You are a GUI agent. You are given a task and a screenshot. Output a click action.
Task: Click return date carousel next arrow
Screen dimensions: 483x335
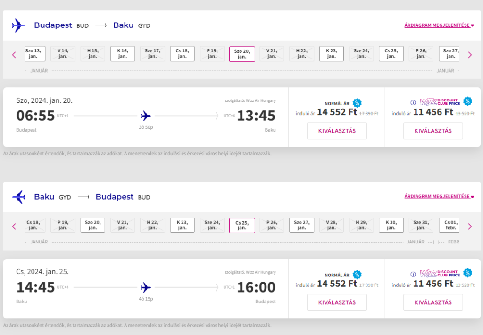click(x=469, y=226)
